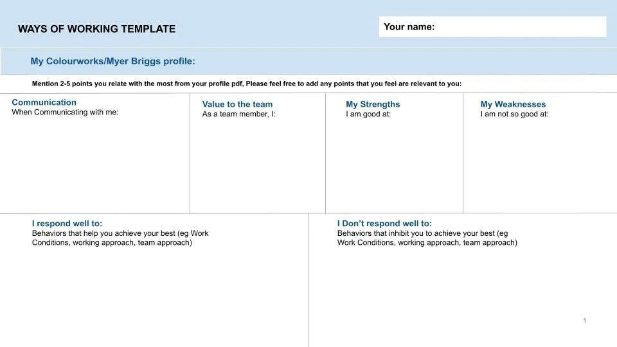Click 'I am not so good at:' text
Image resolution: width=617 pixels, height=347 pixels.
514,114
